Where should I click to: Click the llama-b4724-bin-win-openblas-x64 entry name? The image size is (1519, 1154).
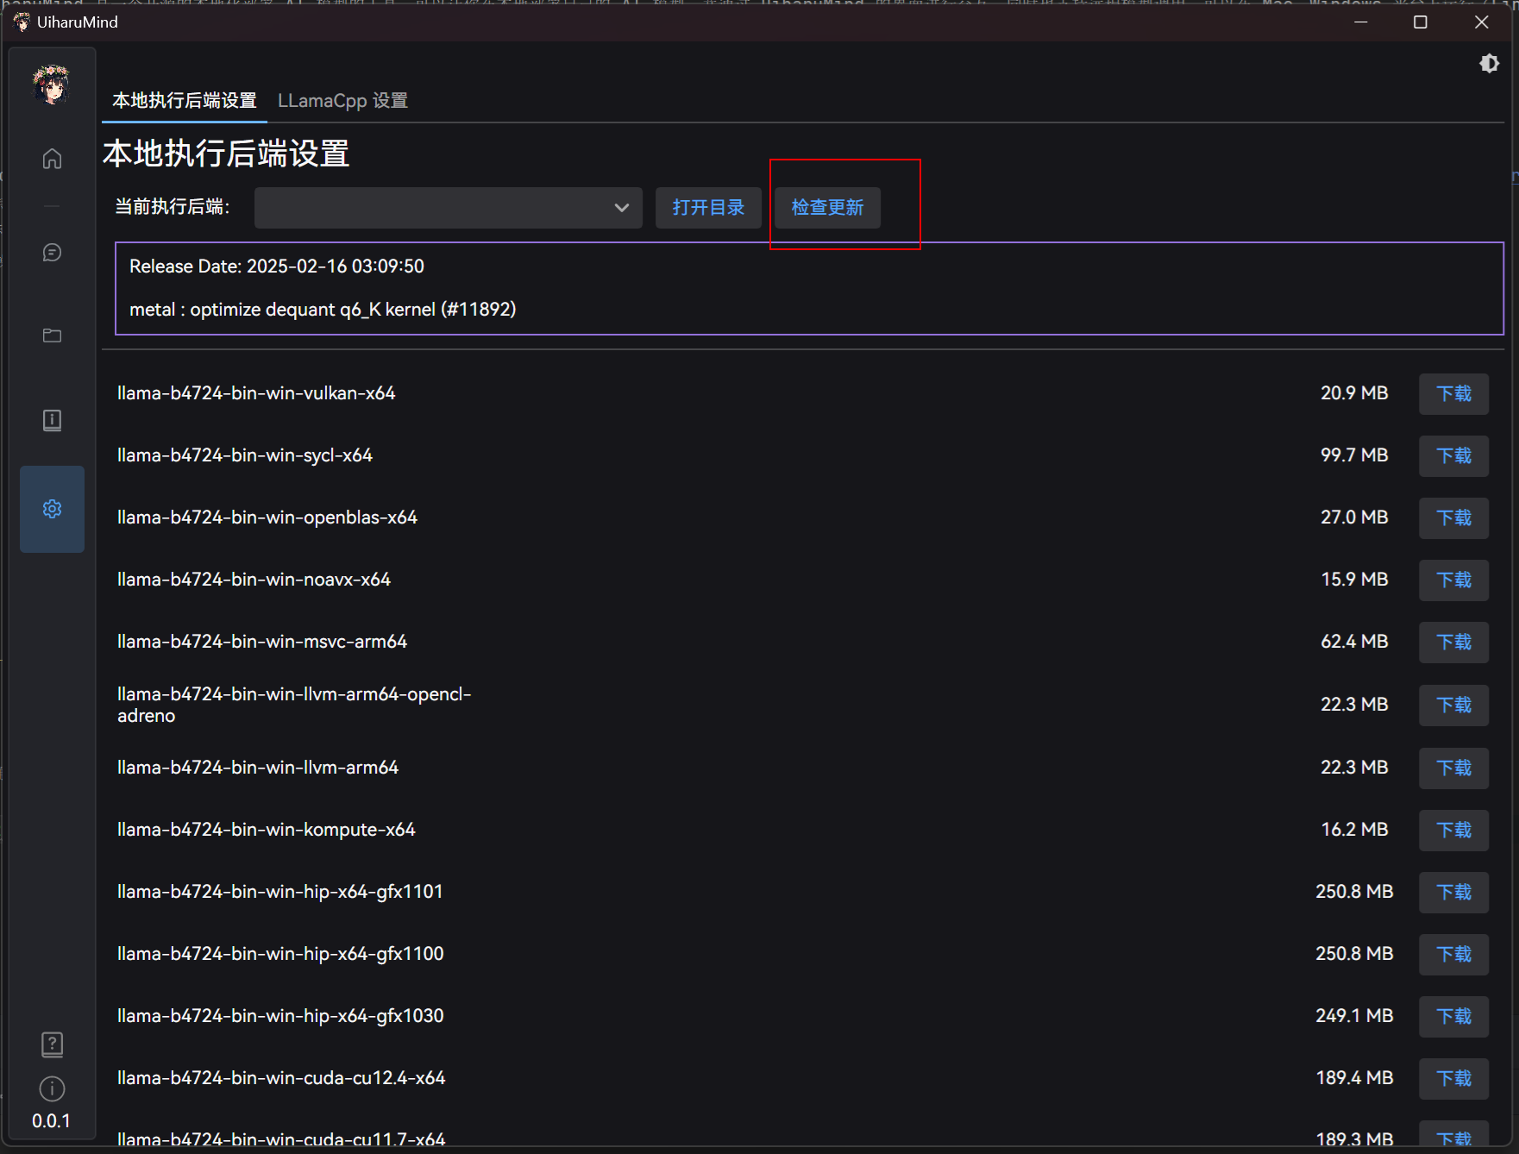click(x=267, y=517)
